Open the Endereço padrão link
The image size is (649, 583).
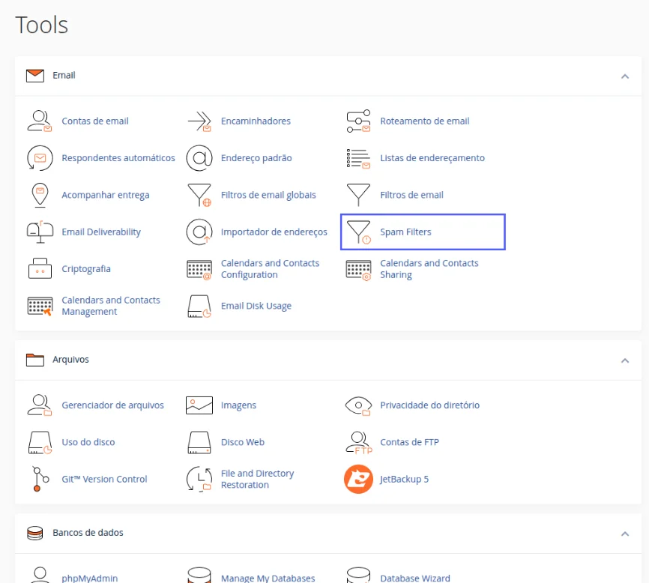point(256,158)
